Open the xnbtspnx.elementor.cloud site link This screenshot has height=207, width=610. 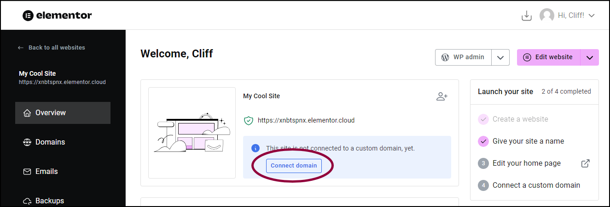click(306, 121)
